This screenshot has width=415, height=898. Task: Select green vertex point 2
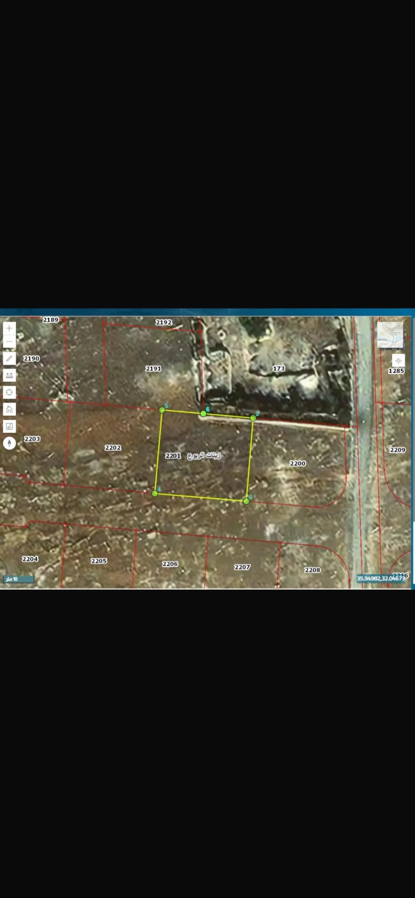click(x=253, y=418)
